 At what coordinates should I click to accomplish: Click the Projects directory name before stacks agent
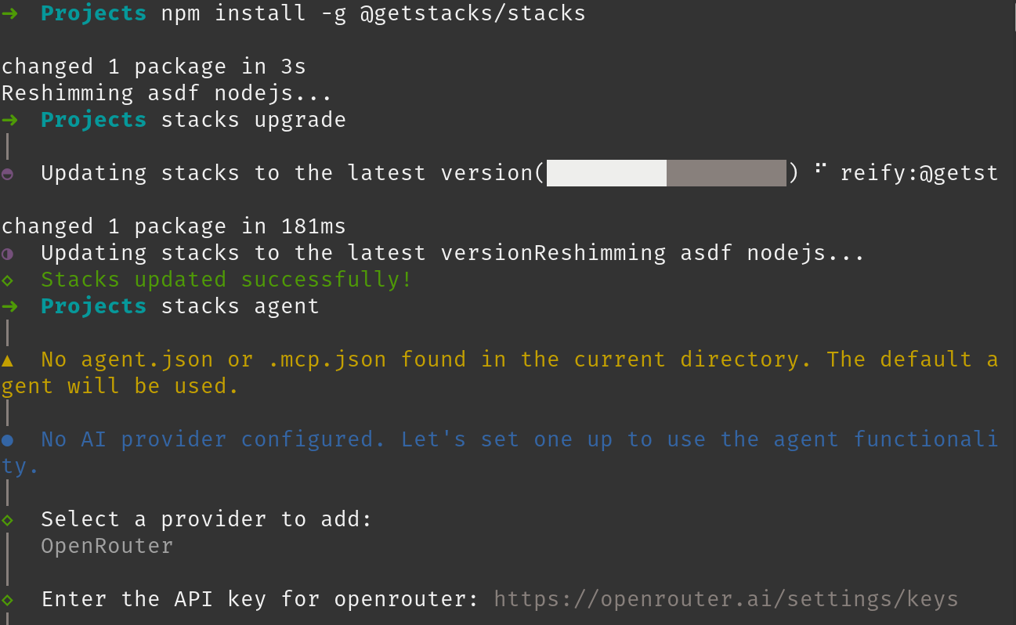click(93, 306)
